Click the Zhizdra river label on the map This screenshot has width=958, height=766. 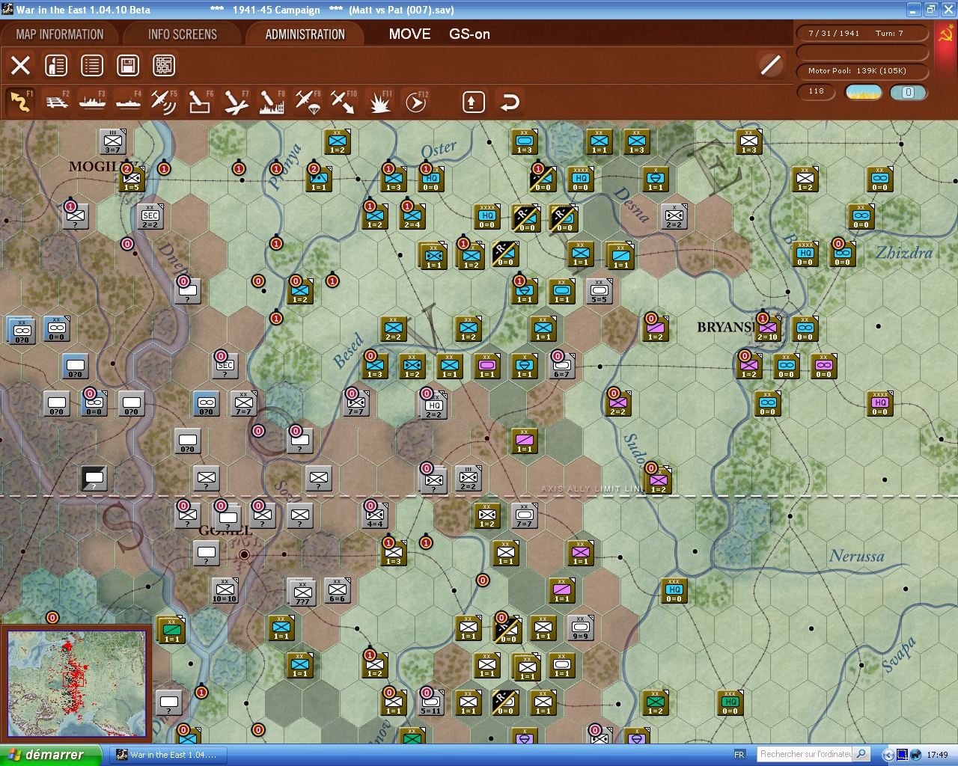coord(904,253)
